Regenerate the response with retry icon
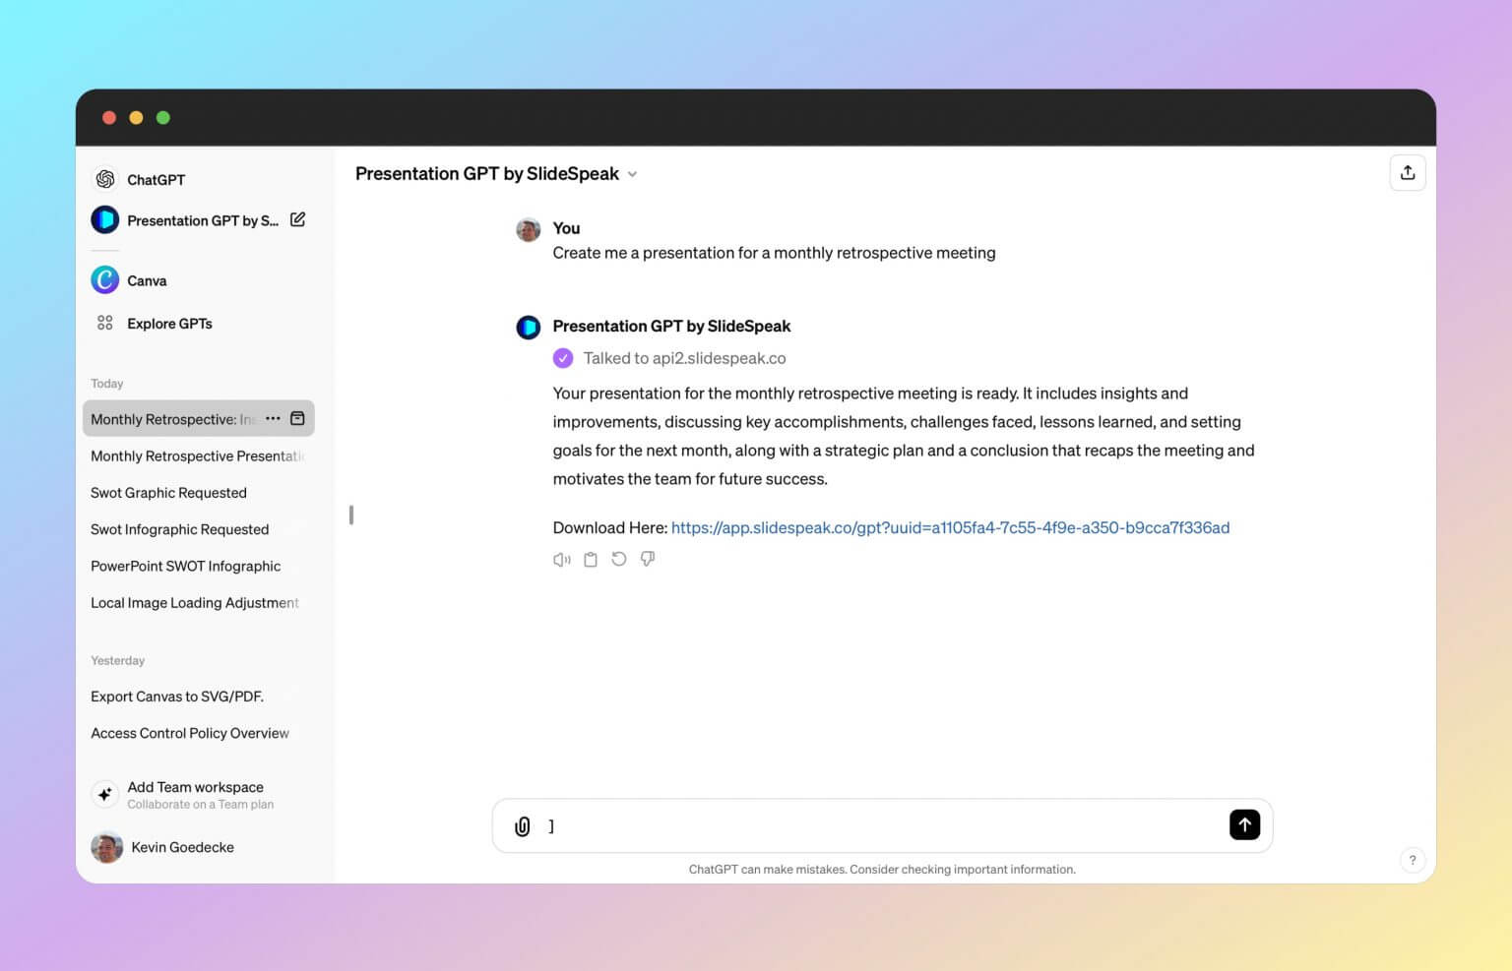The width and height of the screenshot is (1512, 971). (618, 559)
